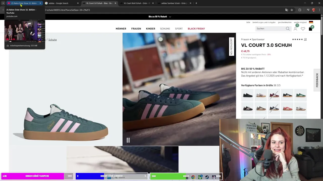Switch to the adidas Sambae Schuh tab
The height and width of the screenshot is (181, 323).
[174, 3]
